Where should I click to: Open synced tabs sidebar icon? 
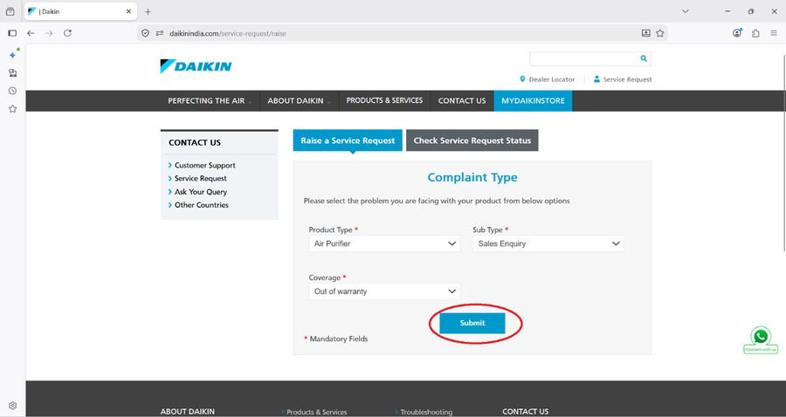[x=12, y=72]
